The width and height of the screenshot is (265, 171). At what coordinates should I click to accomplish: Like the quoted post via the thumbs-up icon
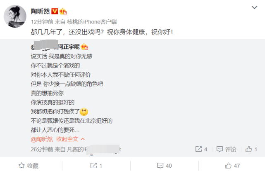(248, 149)
